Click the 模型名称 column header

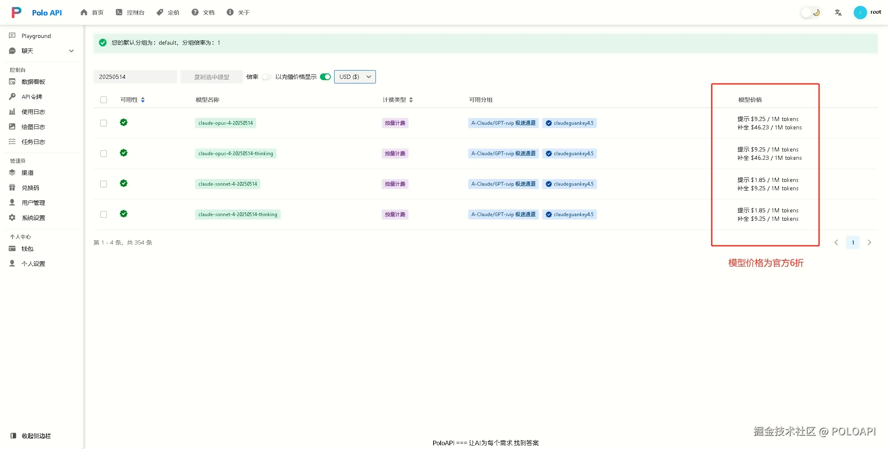208,100
